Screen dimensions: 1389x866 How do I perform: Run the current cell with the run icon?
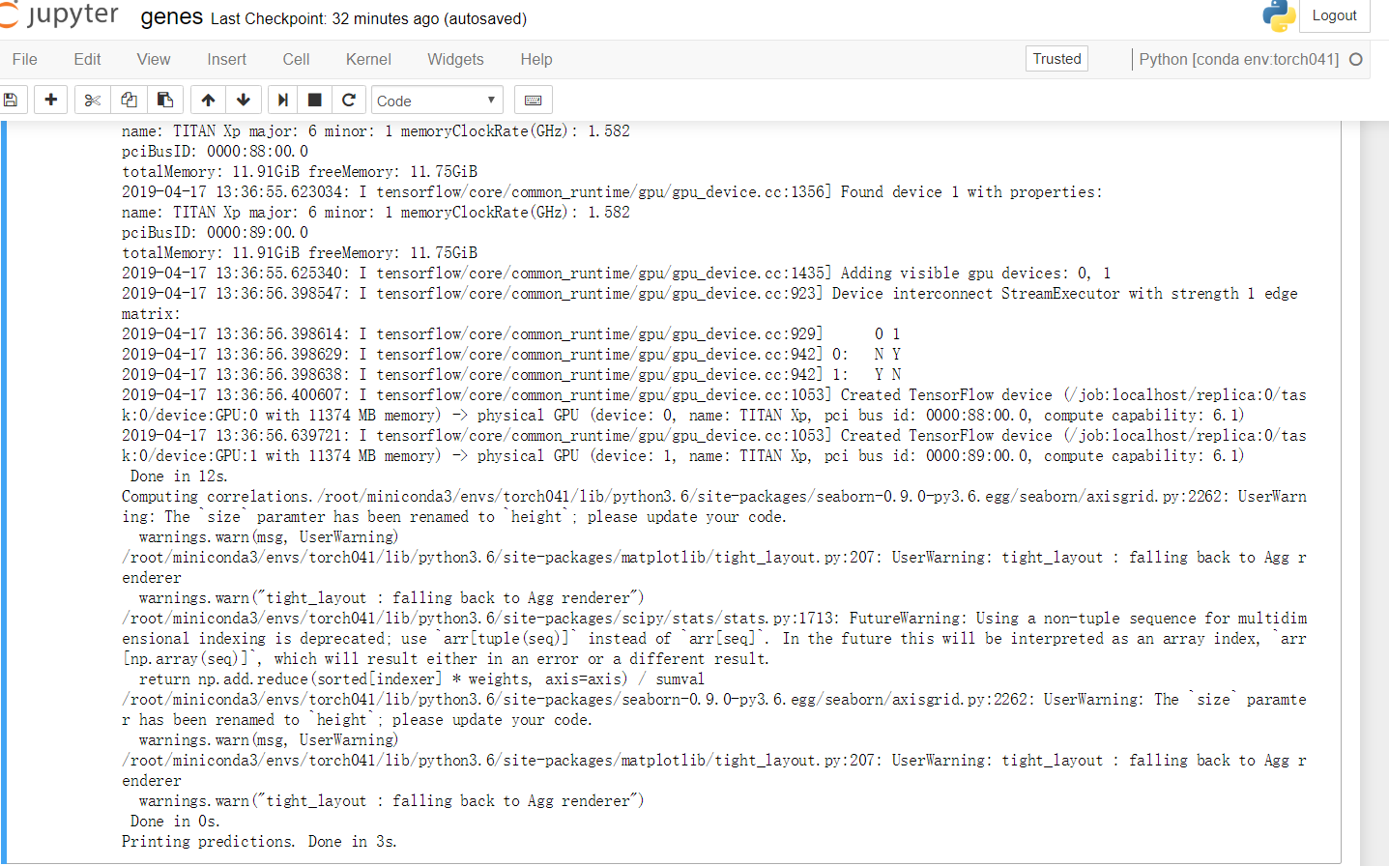[x=283, y=100]
